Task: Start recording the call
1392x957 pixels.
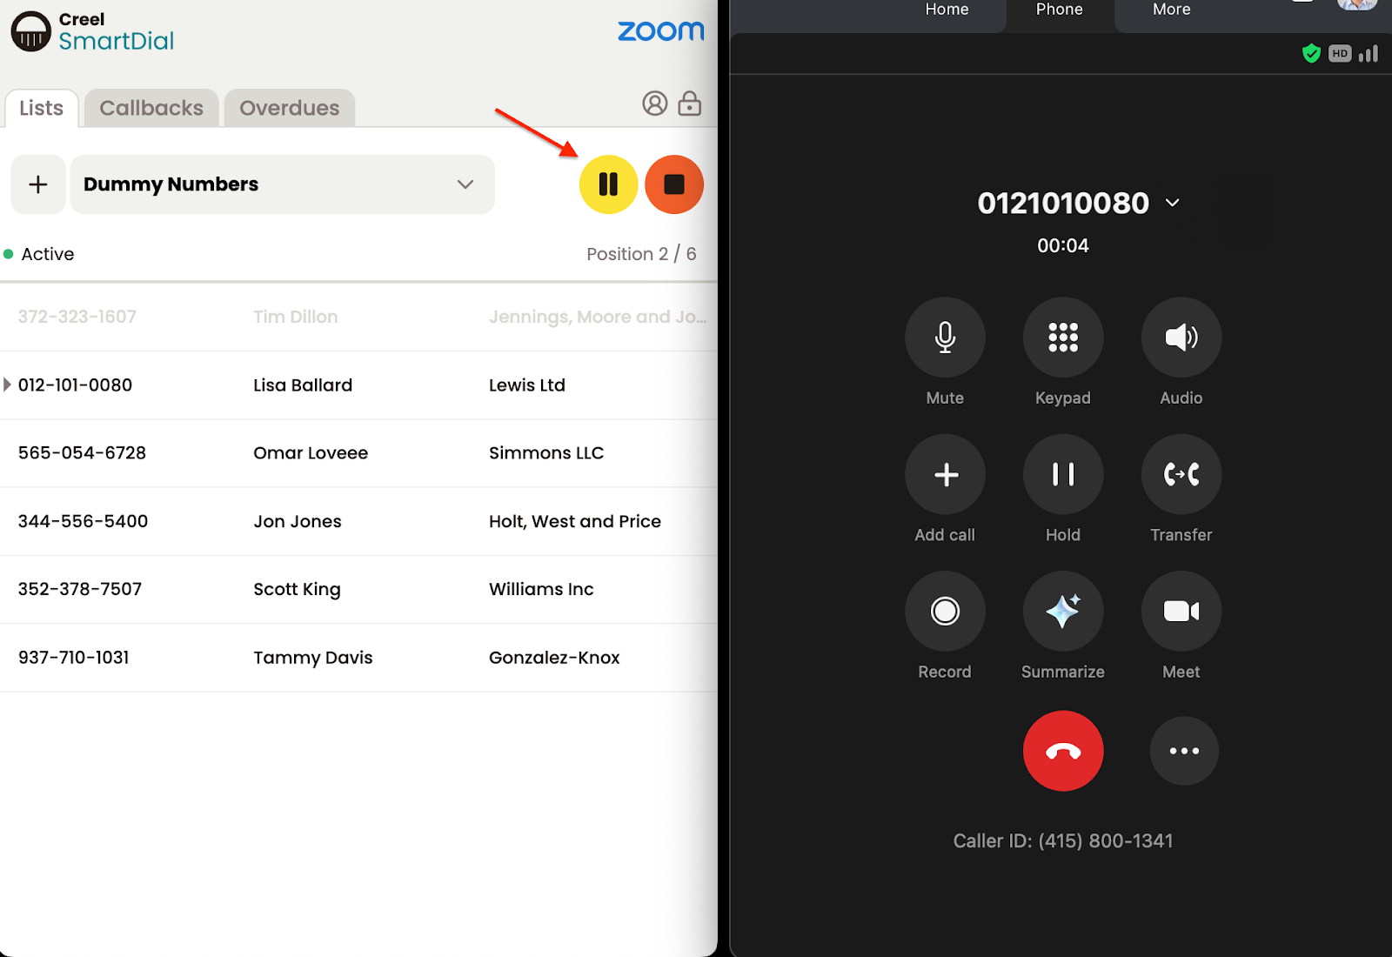Action: tap(945, 611)
